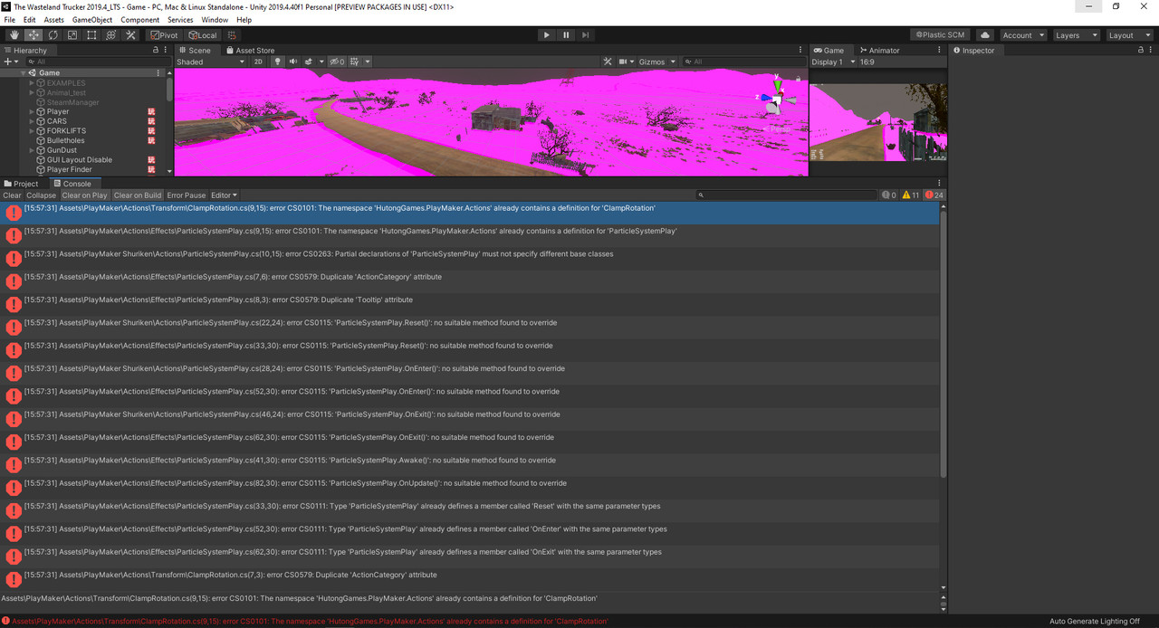Screen dimensions: 1159x628
Task: Open Display 1 dropdown
Action: (x=832, y=62)
